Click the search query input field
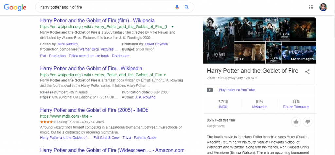This screenshot has height=155, width=335. pos(106,7)
